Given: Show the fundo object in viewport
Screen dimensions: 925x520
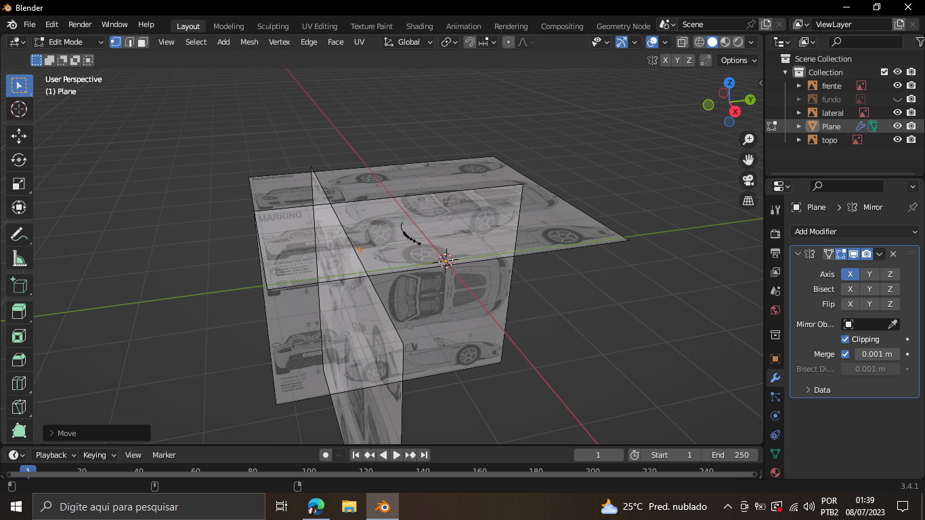Looking at the screenshot, I should tap(897, 100).
